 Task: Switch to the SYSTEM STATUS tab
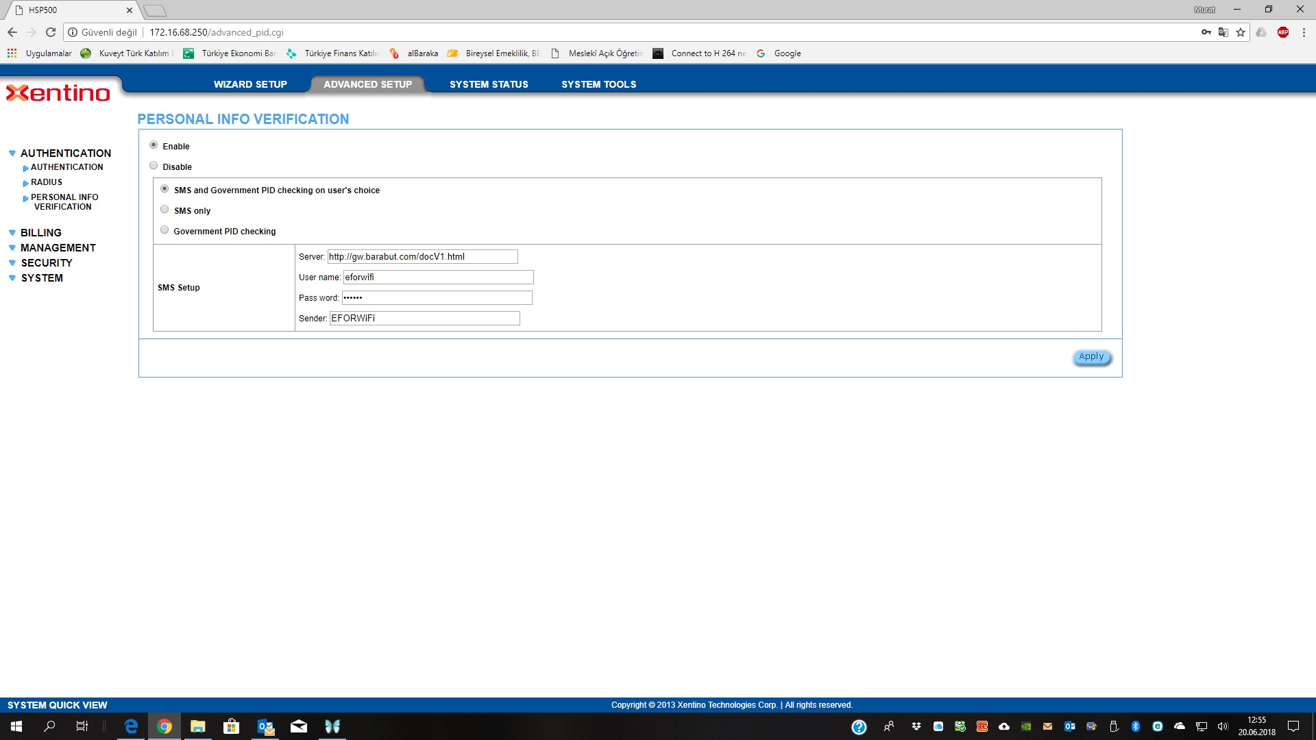[x=489, y=84]
